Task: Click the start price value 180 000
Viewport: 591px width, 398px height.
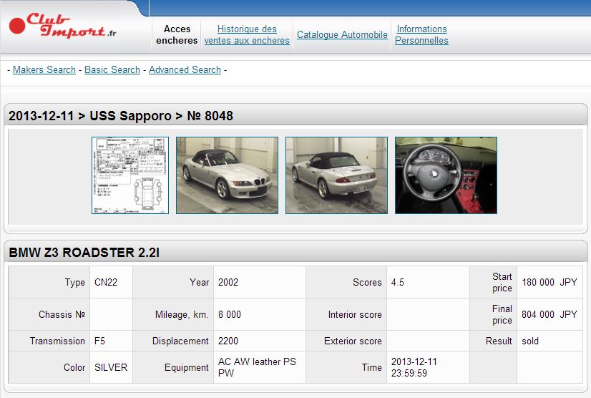Action: 538,282
